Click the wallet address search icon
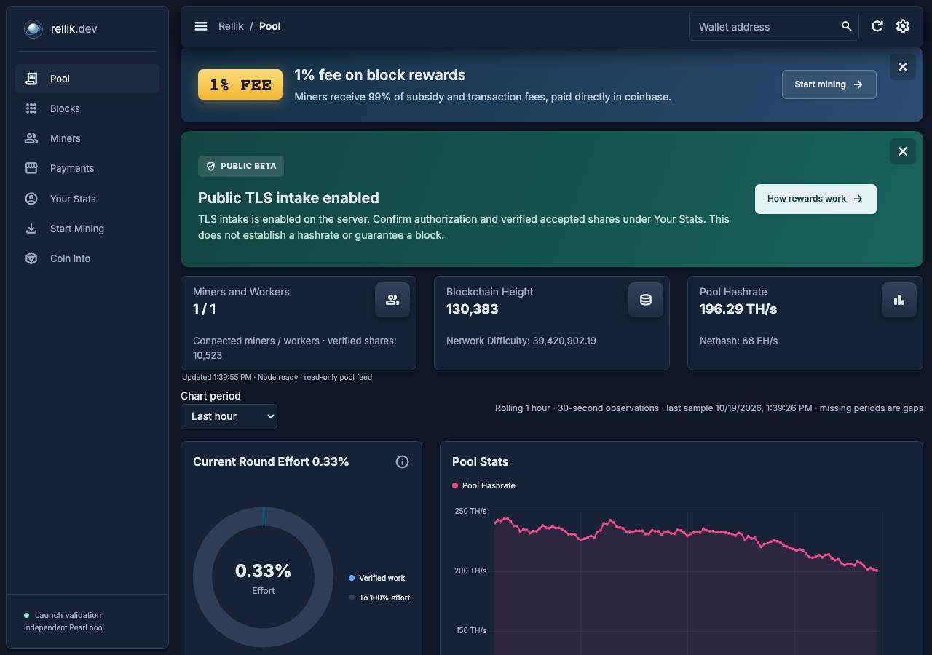This screenshot has height=655, width=932. (x=846, y=26)
